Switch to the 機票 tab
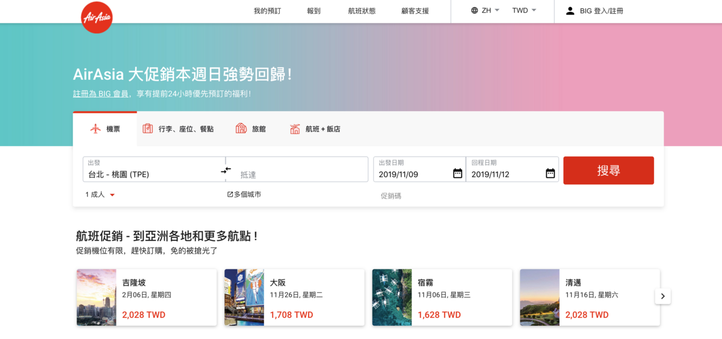Image resolution: width=722 pixels, height=339 pixels. [x=105, y=129]
